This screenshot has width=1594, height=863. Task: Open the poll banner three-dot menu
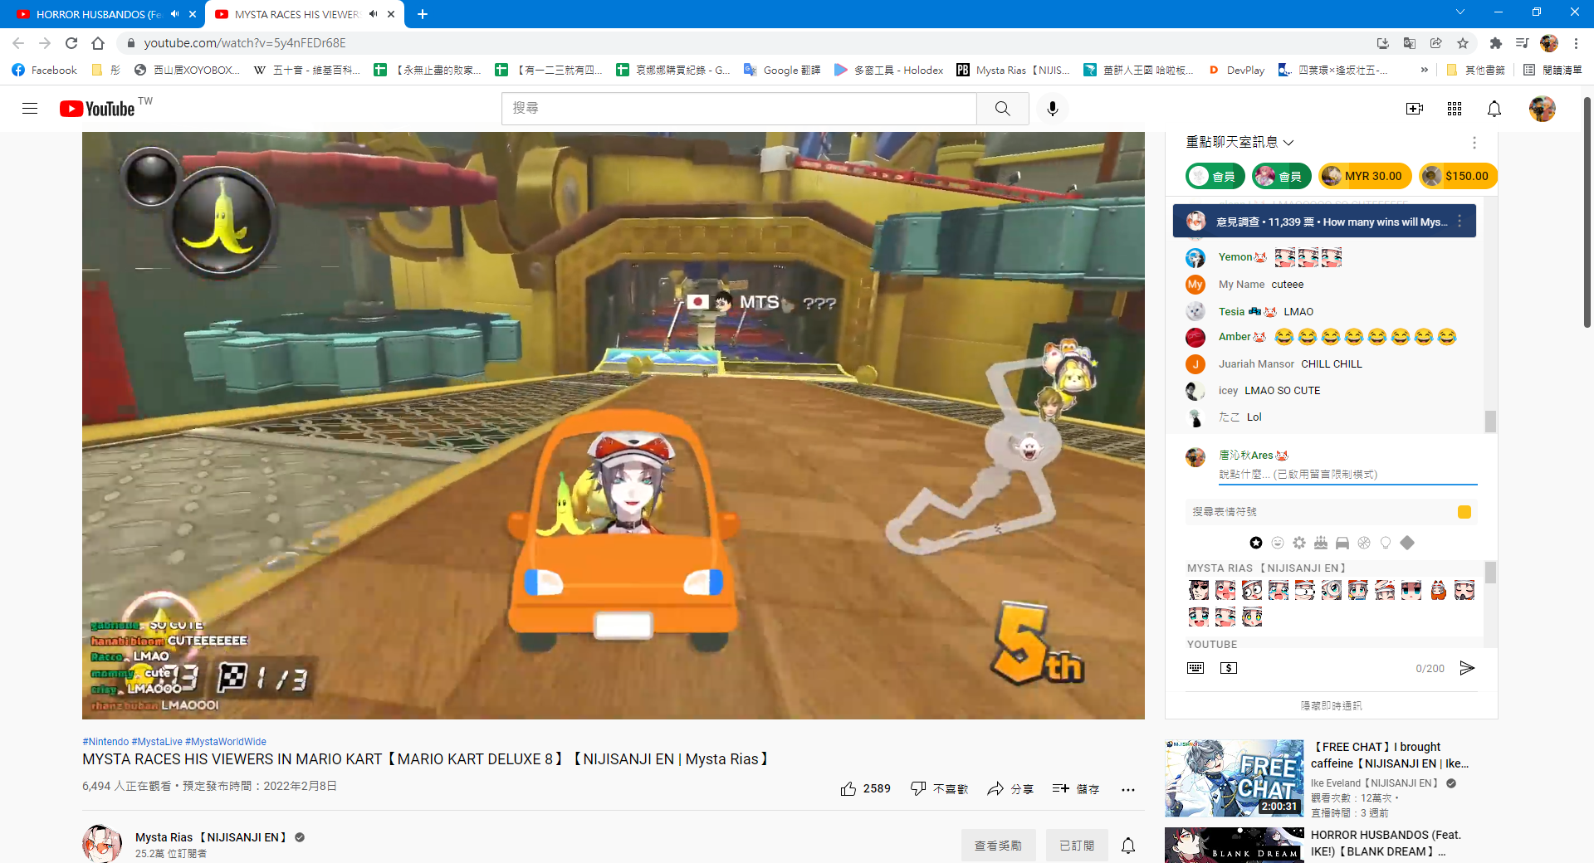coord(1460,222)
